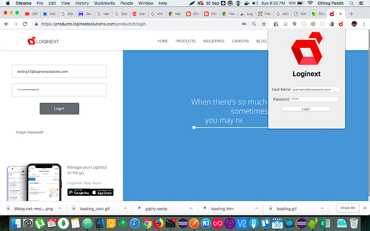Viewport: 370px width, 231px height.
Task: Launch Microsoft Excel from the dock
Action: (x=325, y=223)
